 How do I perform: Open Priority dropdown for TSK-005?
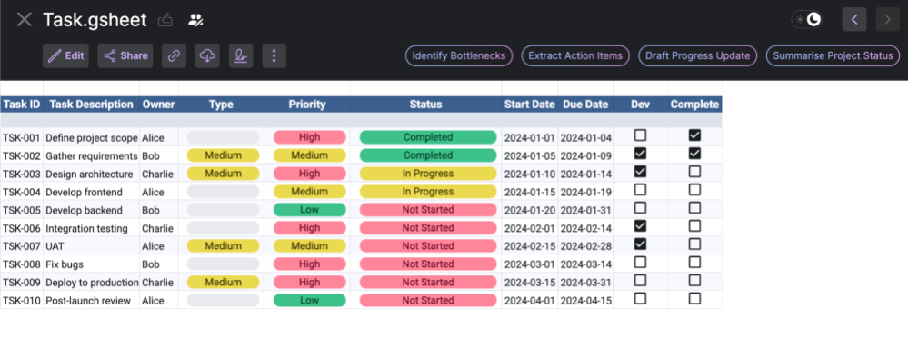coord(309,210)
